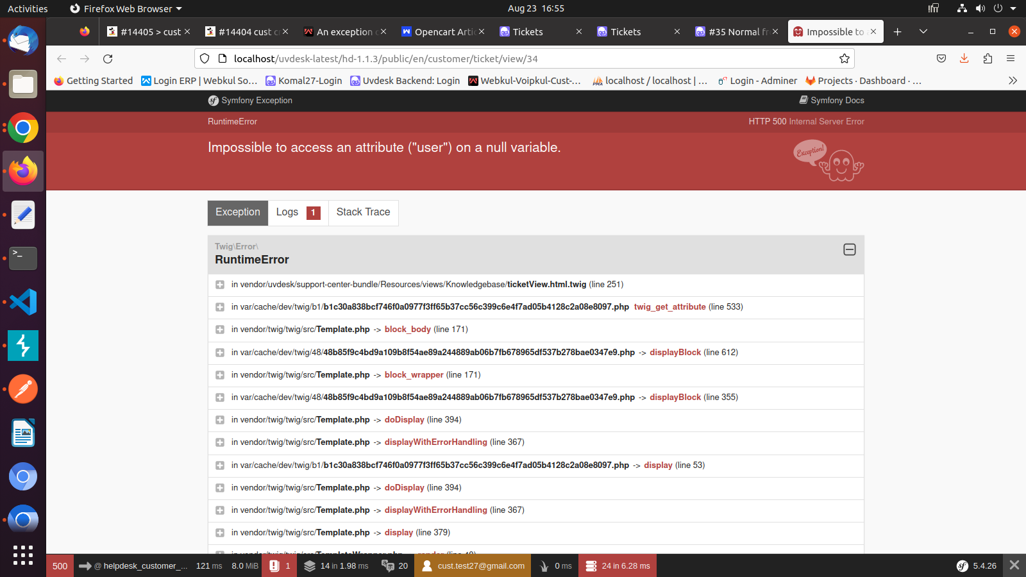Open Symfony Docs from the header
The image size is (1026, 577).
(x=832, y=100)
